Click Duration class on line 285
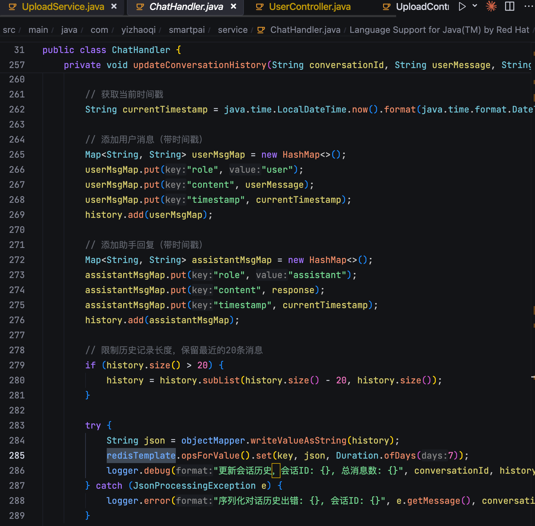The width and height of the screenshot is (535, 526). [x=357, y=456]
